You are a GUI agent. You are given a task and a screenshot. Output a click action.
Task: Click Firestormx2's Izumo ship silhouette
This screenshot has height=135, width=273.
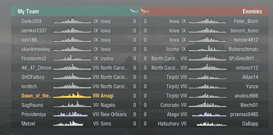coord(72,58)
